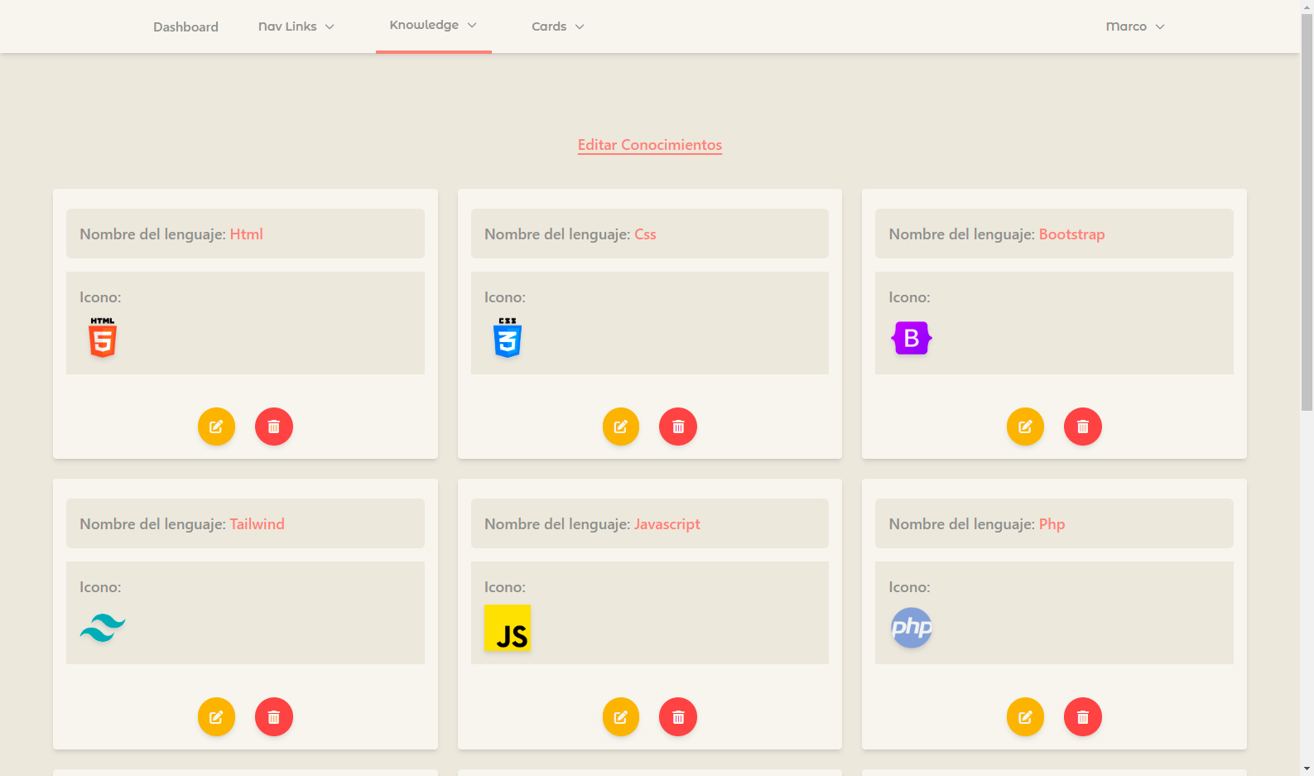Edit the Php knowledge entry

coord(1025,716)
